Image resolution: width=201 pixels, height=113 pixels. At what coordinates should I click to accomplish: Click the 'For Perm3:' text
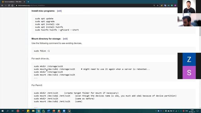click(37, 85)
